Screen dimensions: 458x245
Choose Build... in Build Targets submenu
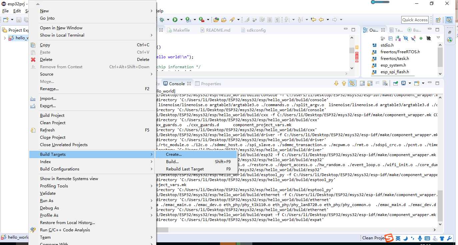coord(196,162)
